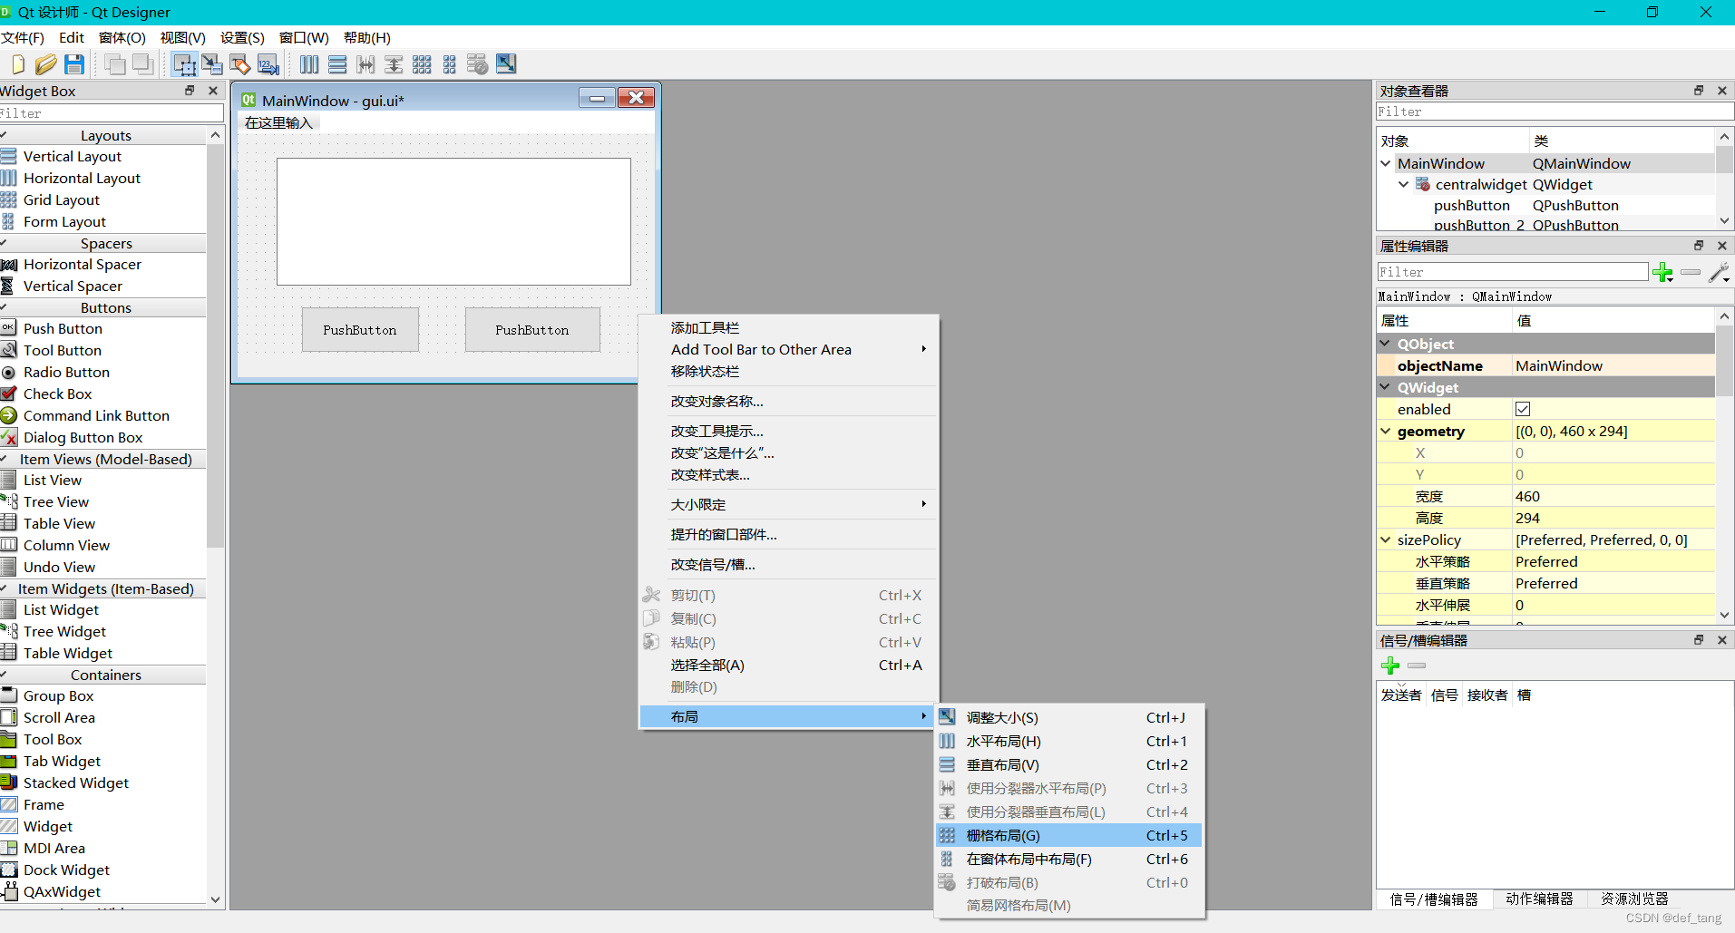Viewport: 1735px width, 933px height.
Task: Collapse the sizePolicy property
Action: click(1386, 539)
